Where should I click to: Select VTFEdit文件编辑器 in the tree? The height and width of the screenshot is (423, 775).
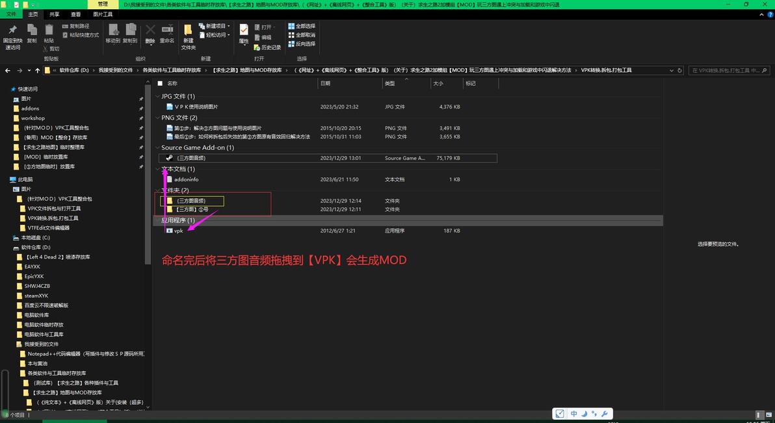(48, 228)
